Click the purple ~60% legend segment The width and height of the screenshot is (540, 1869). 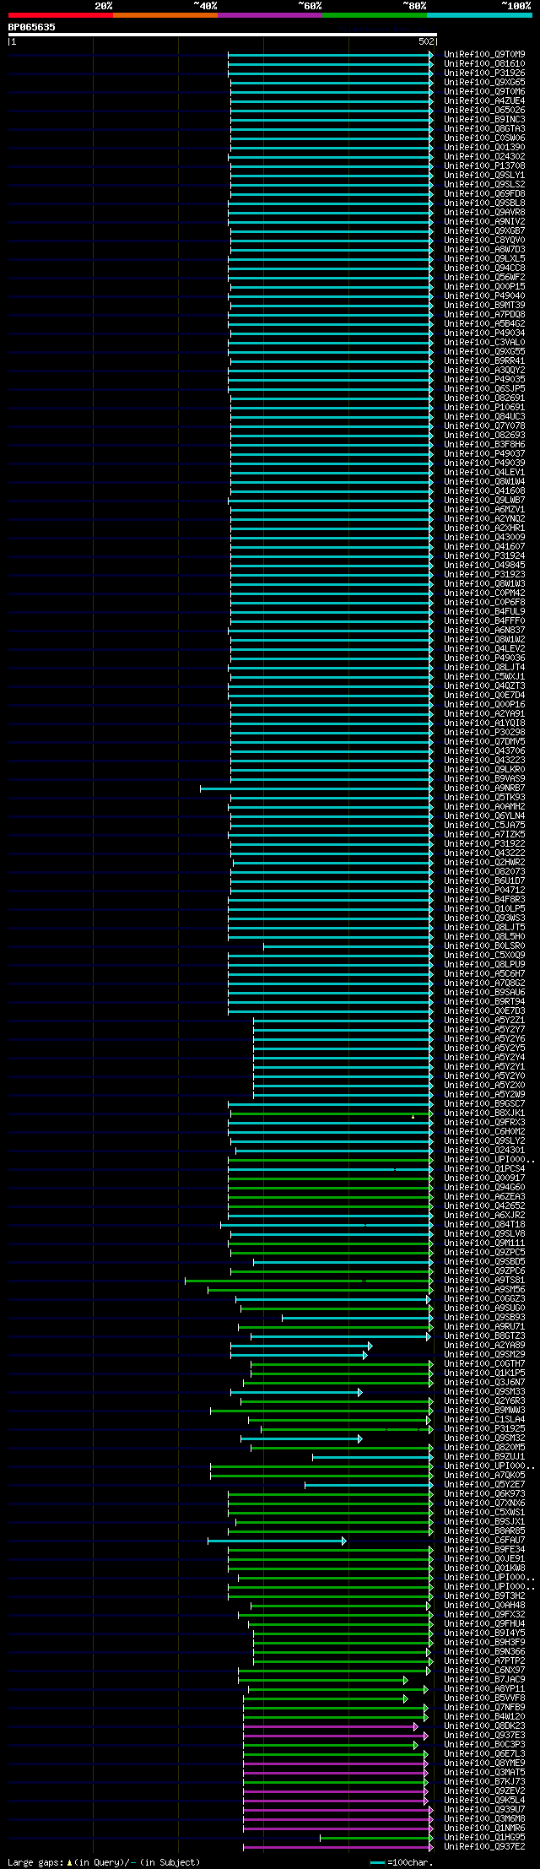(269, 15)
